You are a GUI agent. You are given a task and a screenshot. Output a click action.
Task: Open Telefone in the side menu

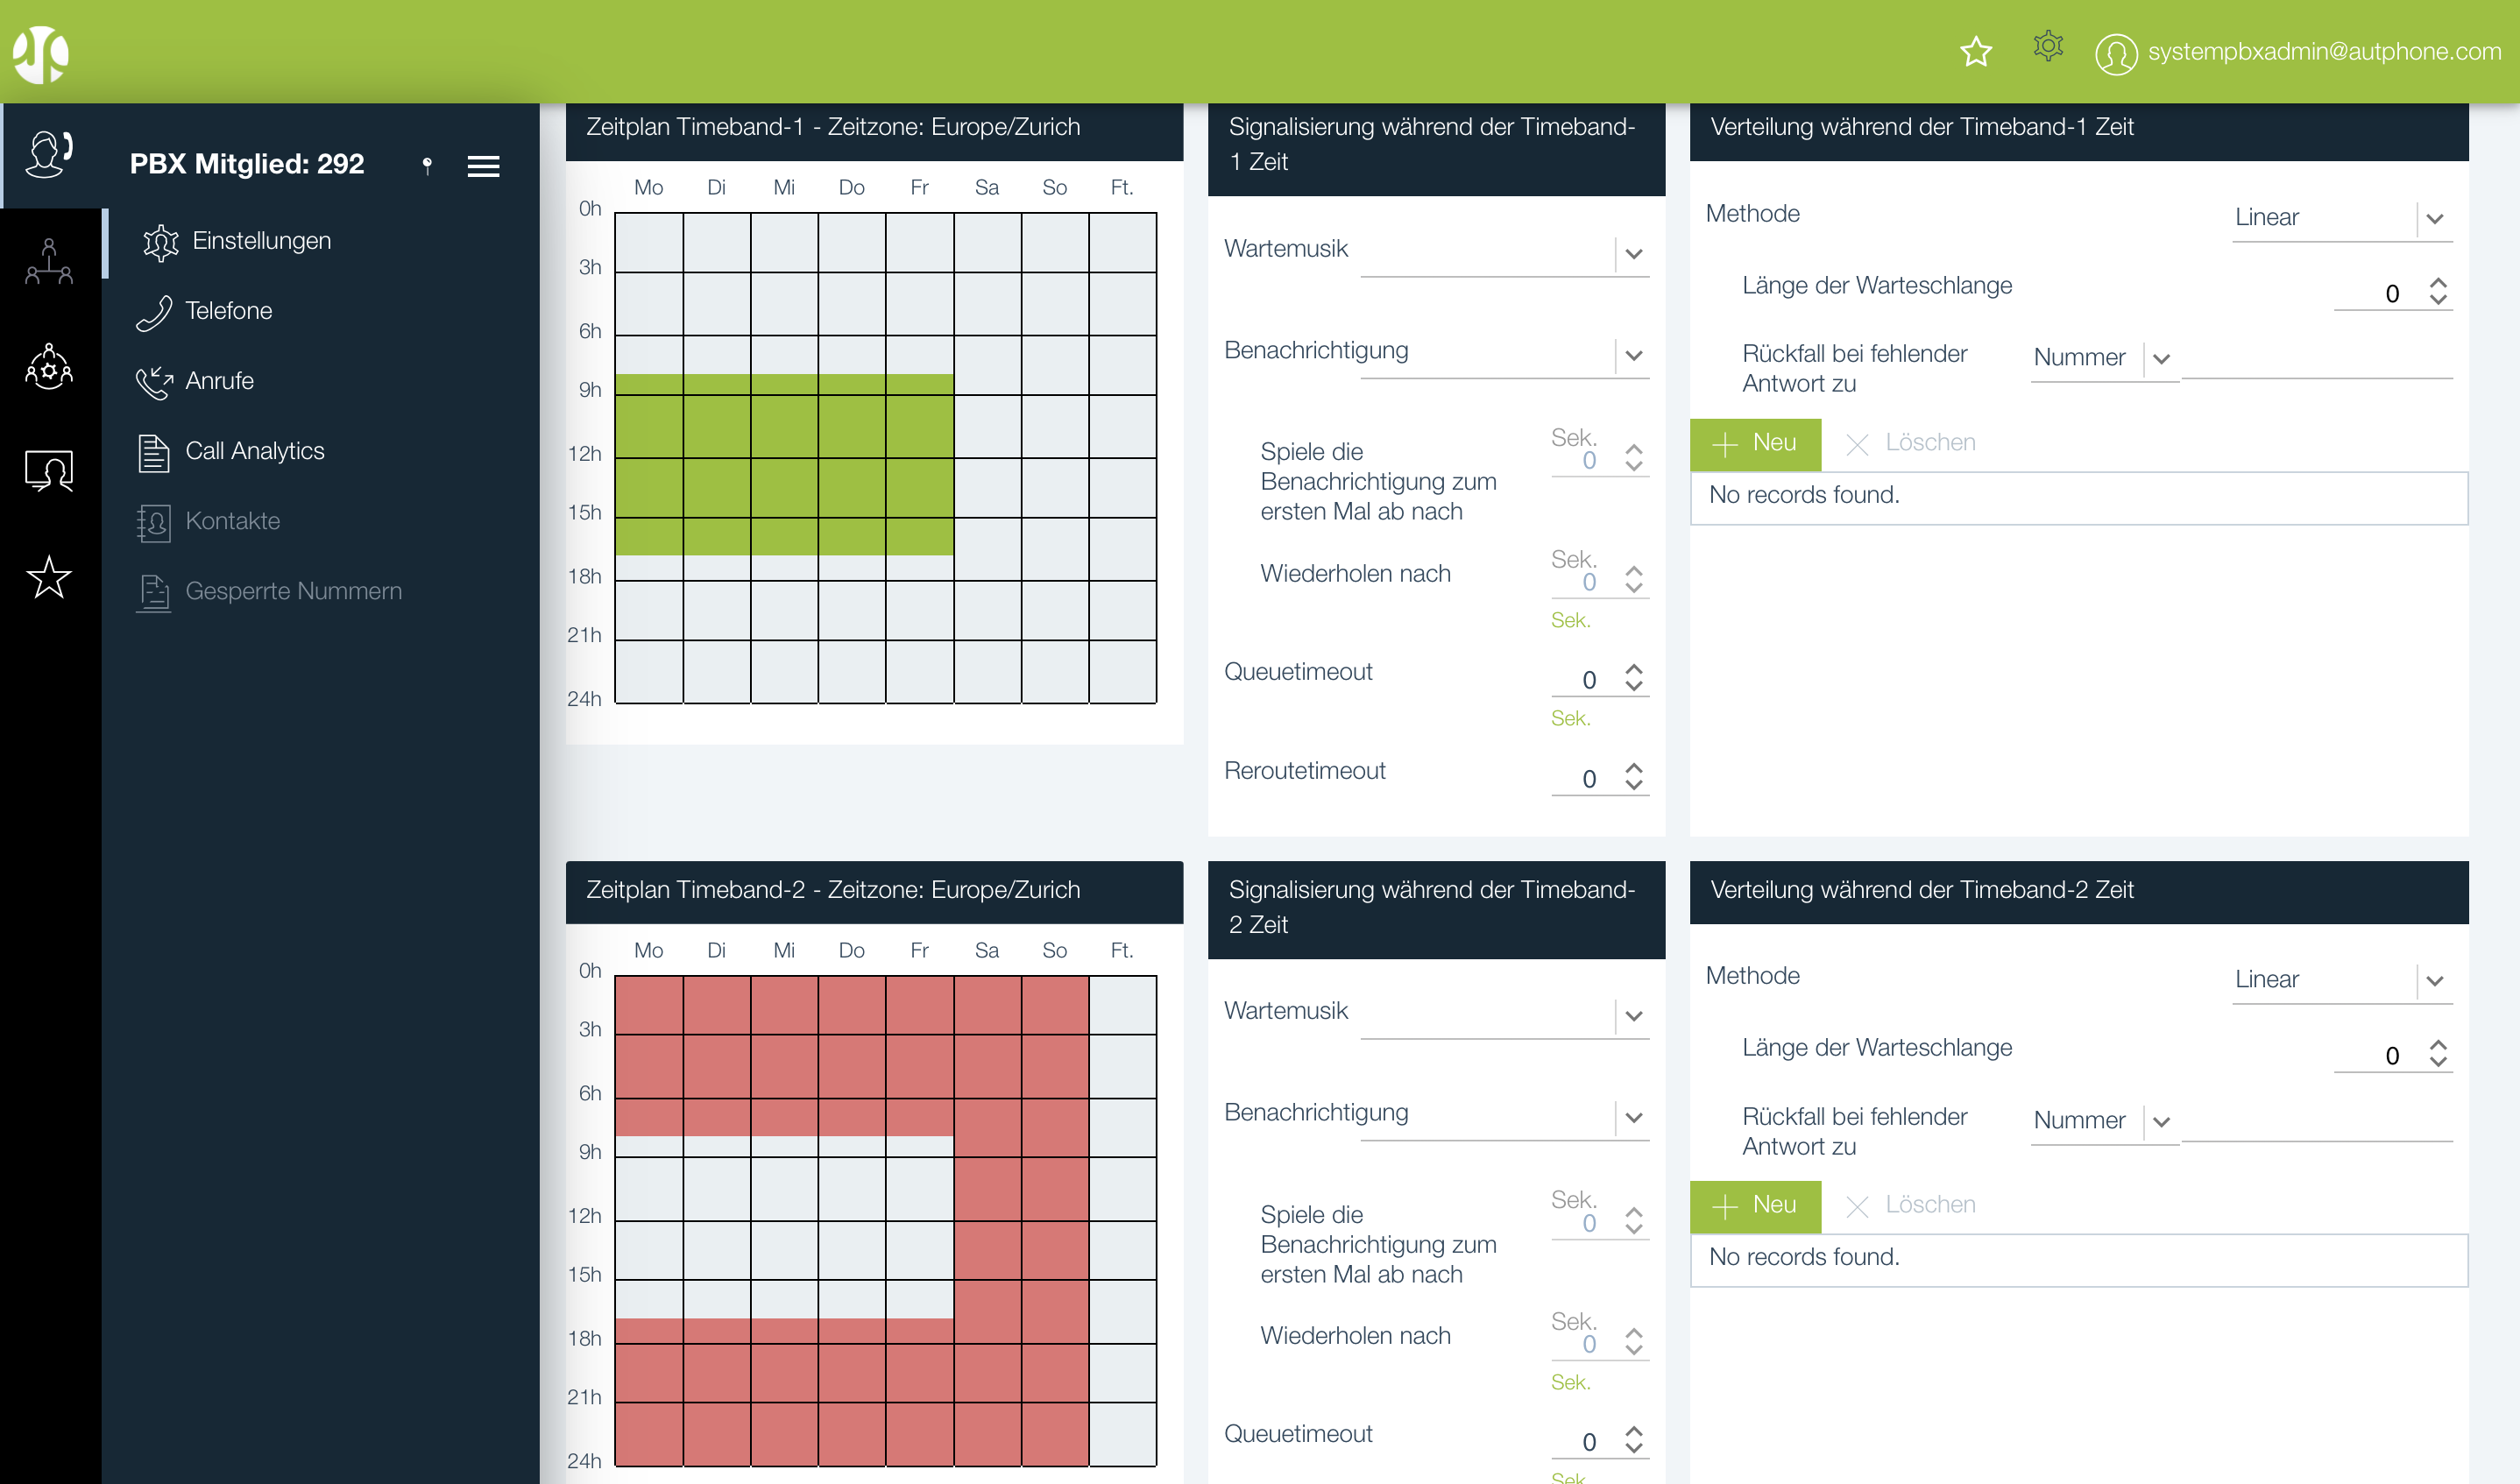228,311
